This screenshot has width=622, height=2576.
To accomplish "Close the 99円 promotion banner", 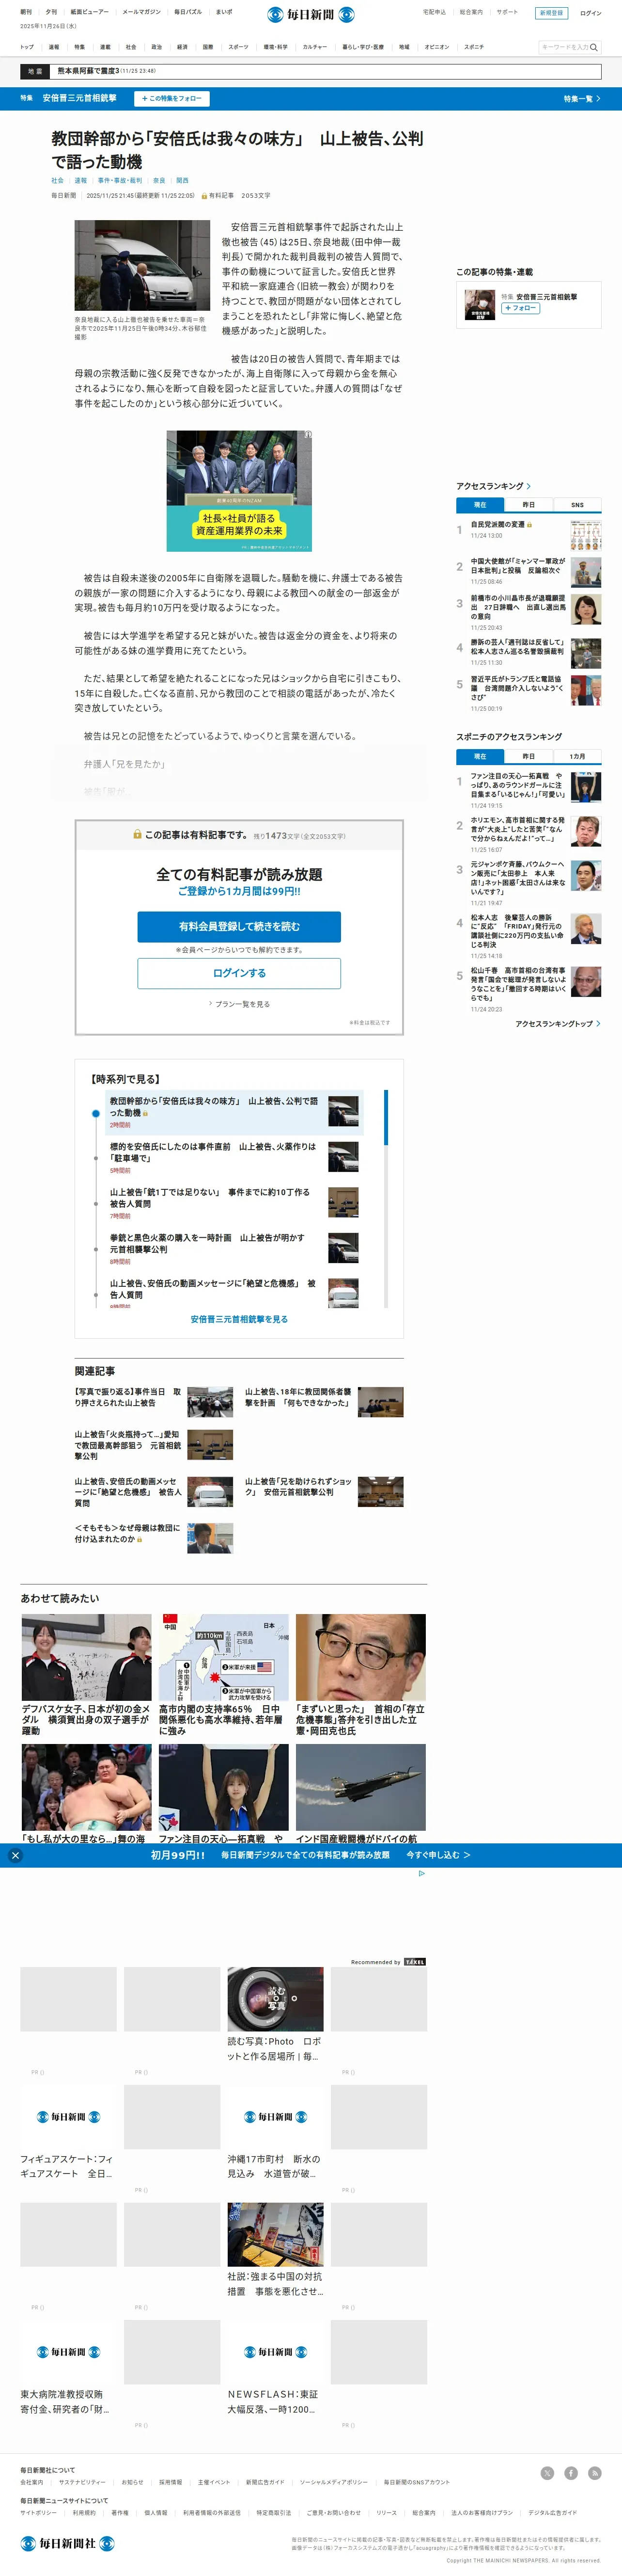I will click(x=15, y=1855).
